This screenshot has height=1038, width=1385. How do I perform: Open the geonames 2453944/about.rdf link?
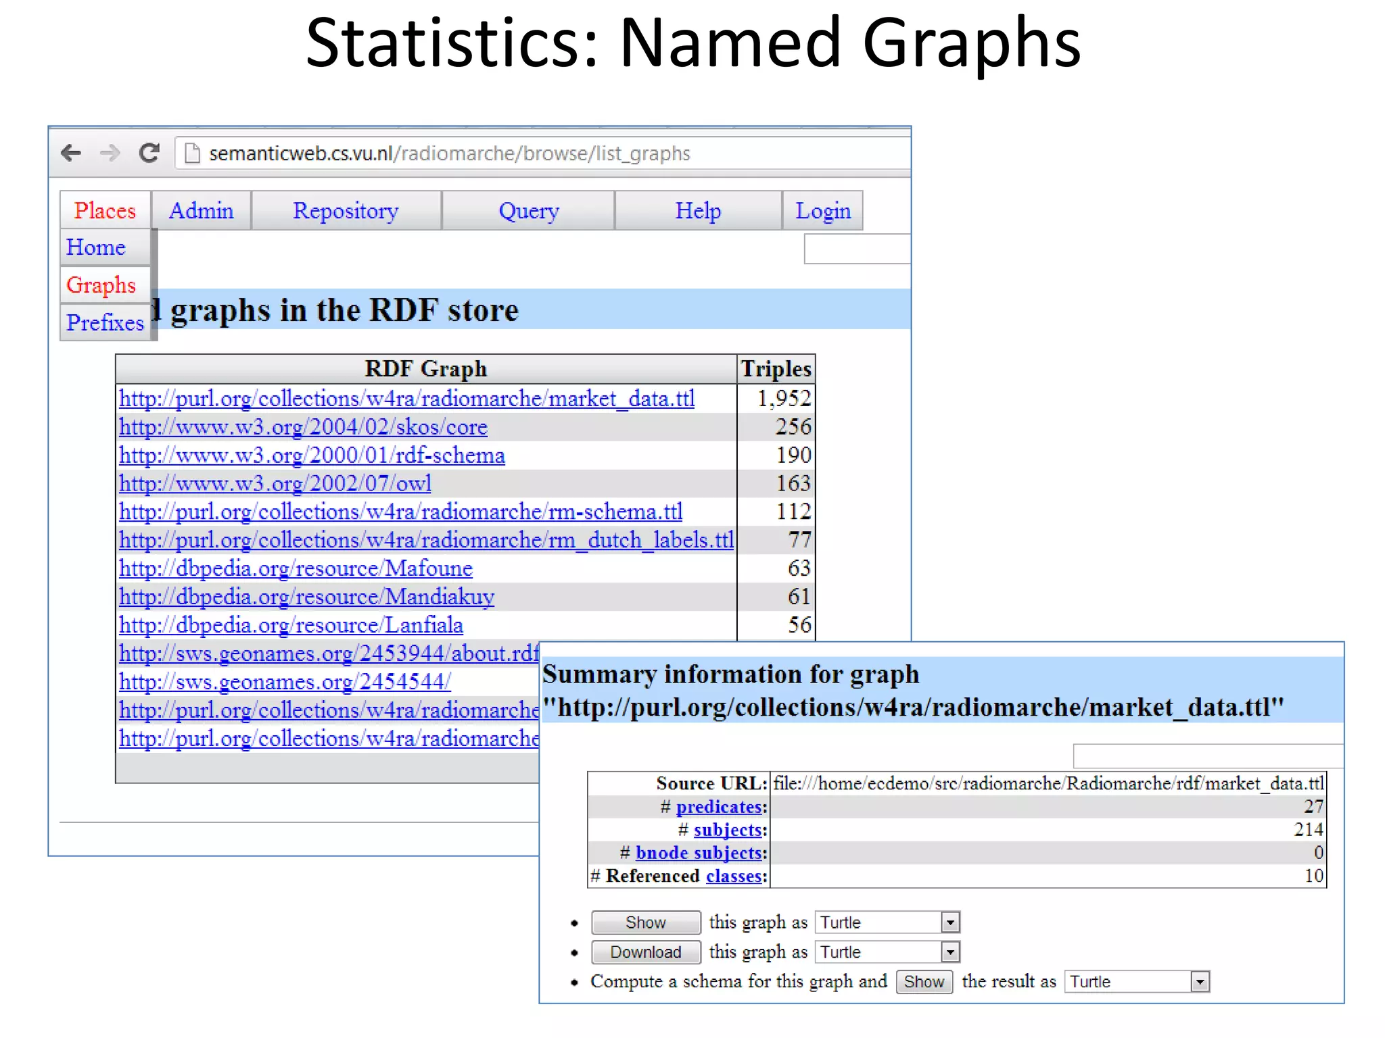pyautogui.click(x=329, y=653)
